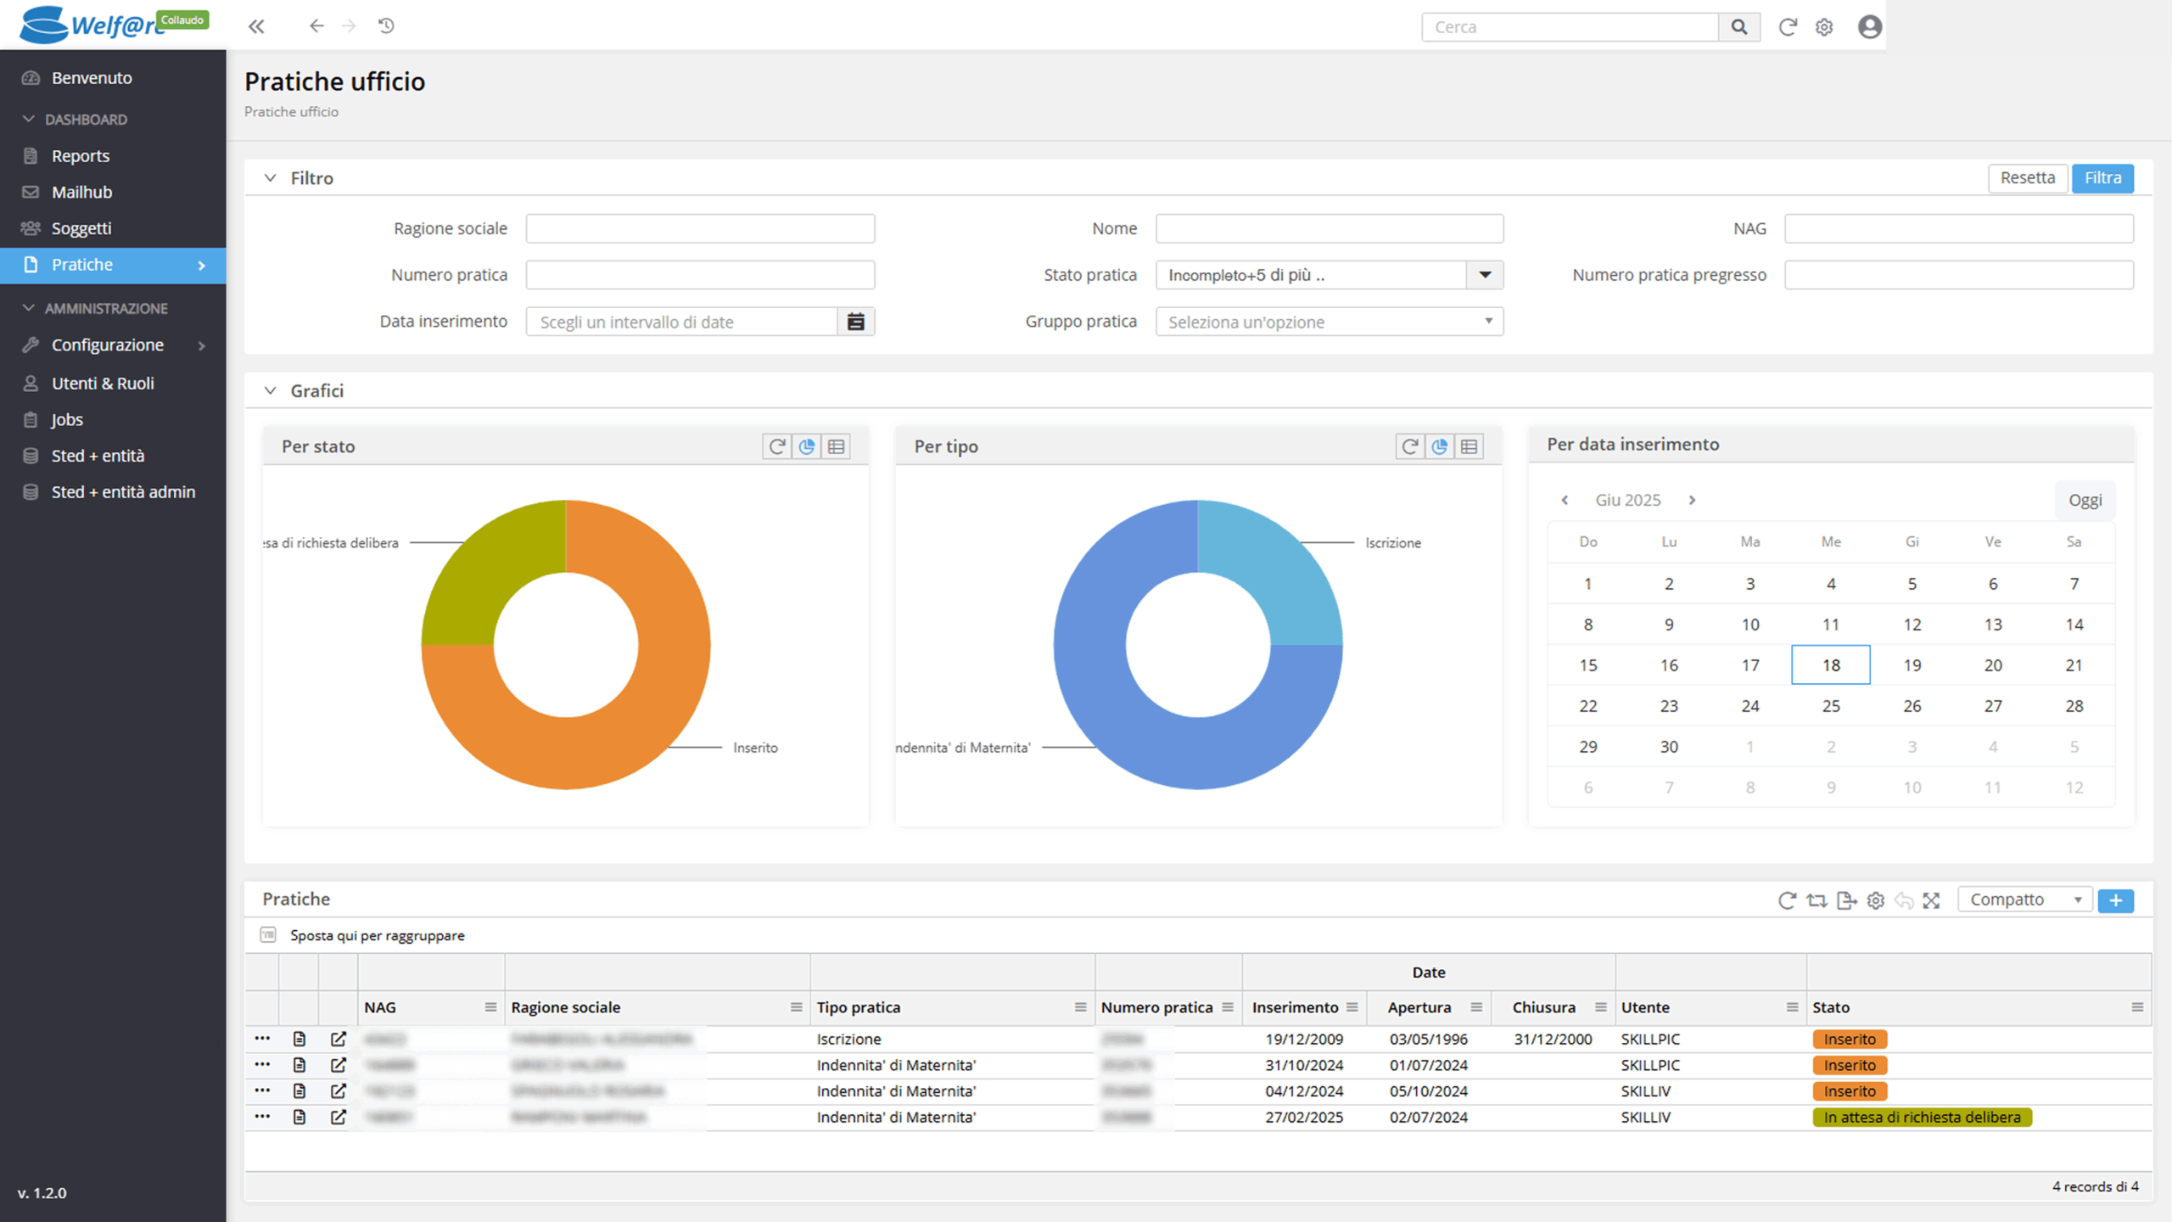Add new pratica with plus button

[x=2116, y=900]
